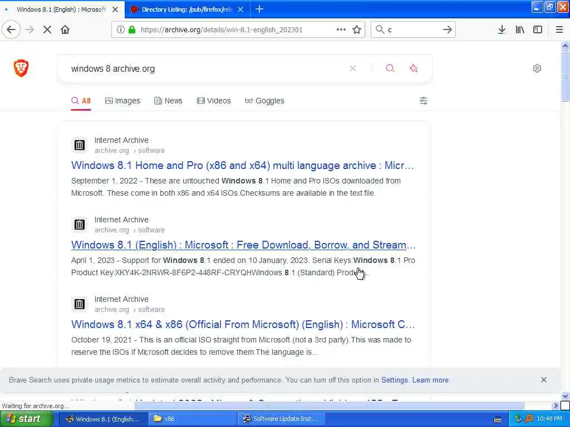Open the Firefox home page
This screenshot has width=570, height=427.
[x=65, y=29]
